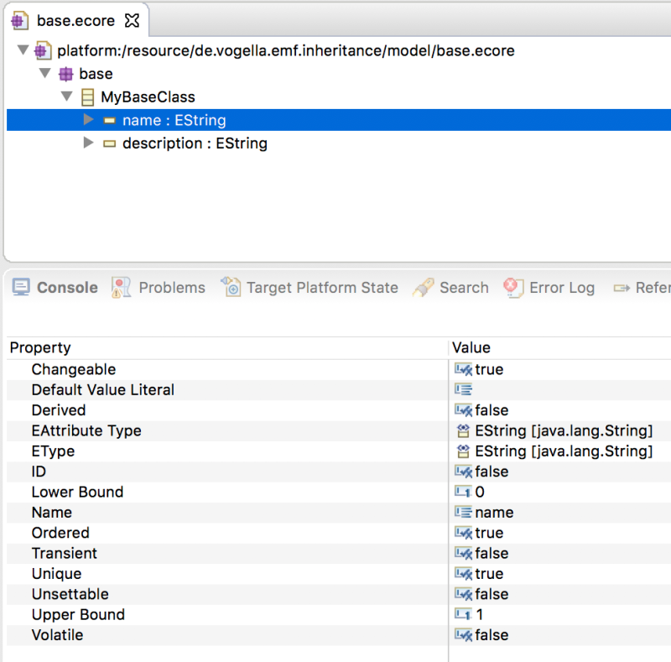Close the base.ecore editor tab
The height and width of the screenshot is (662, 671).
coord(132,19)
